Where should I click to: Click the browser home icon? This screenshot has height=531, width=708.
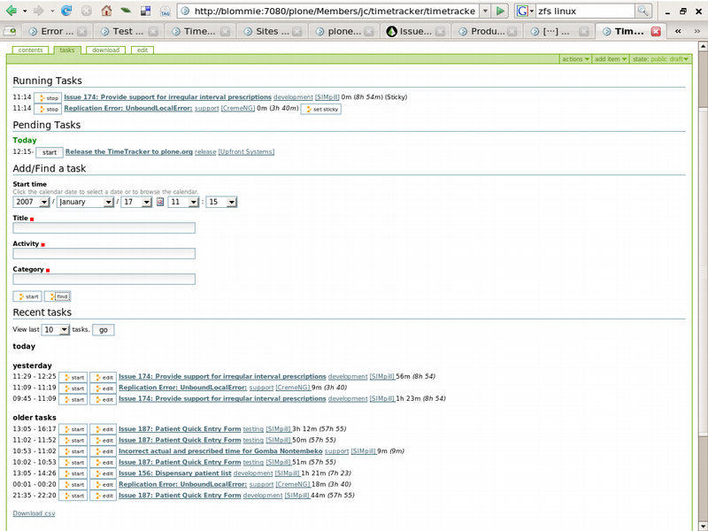106,12
